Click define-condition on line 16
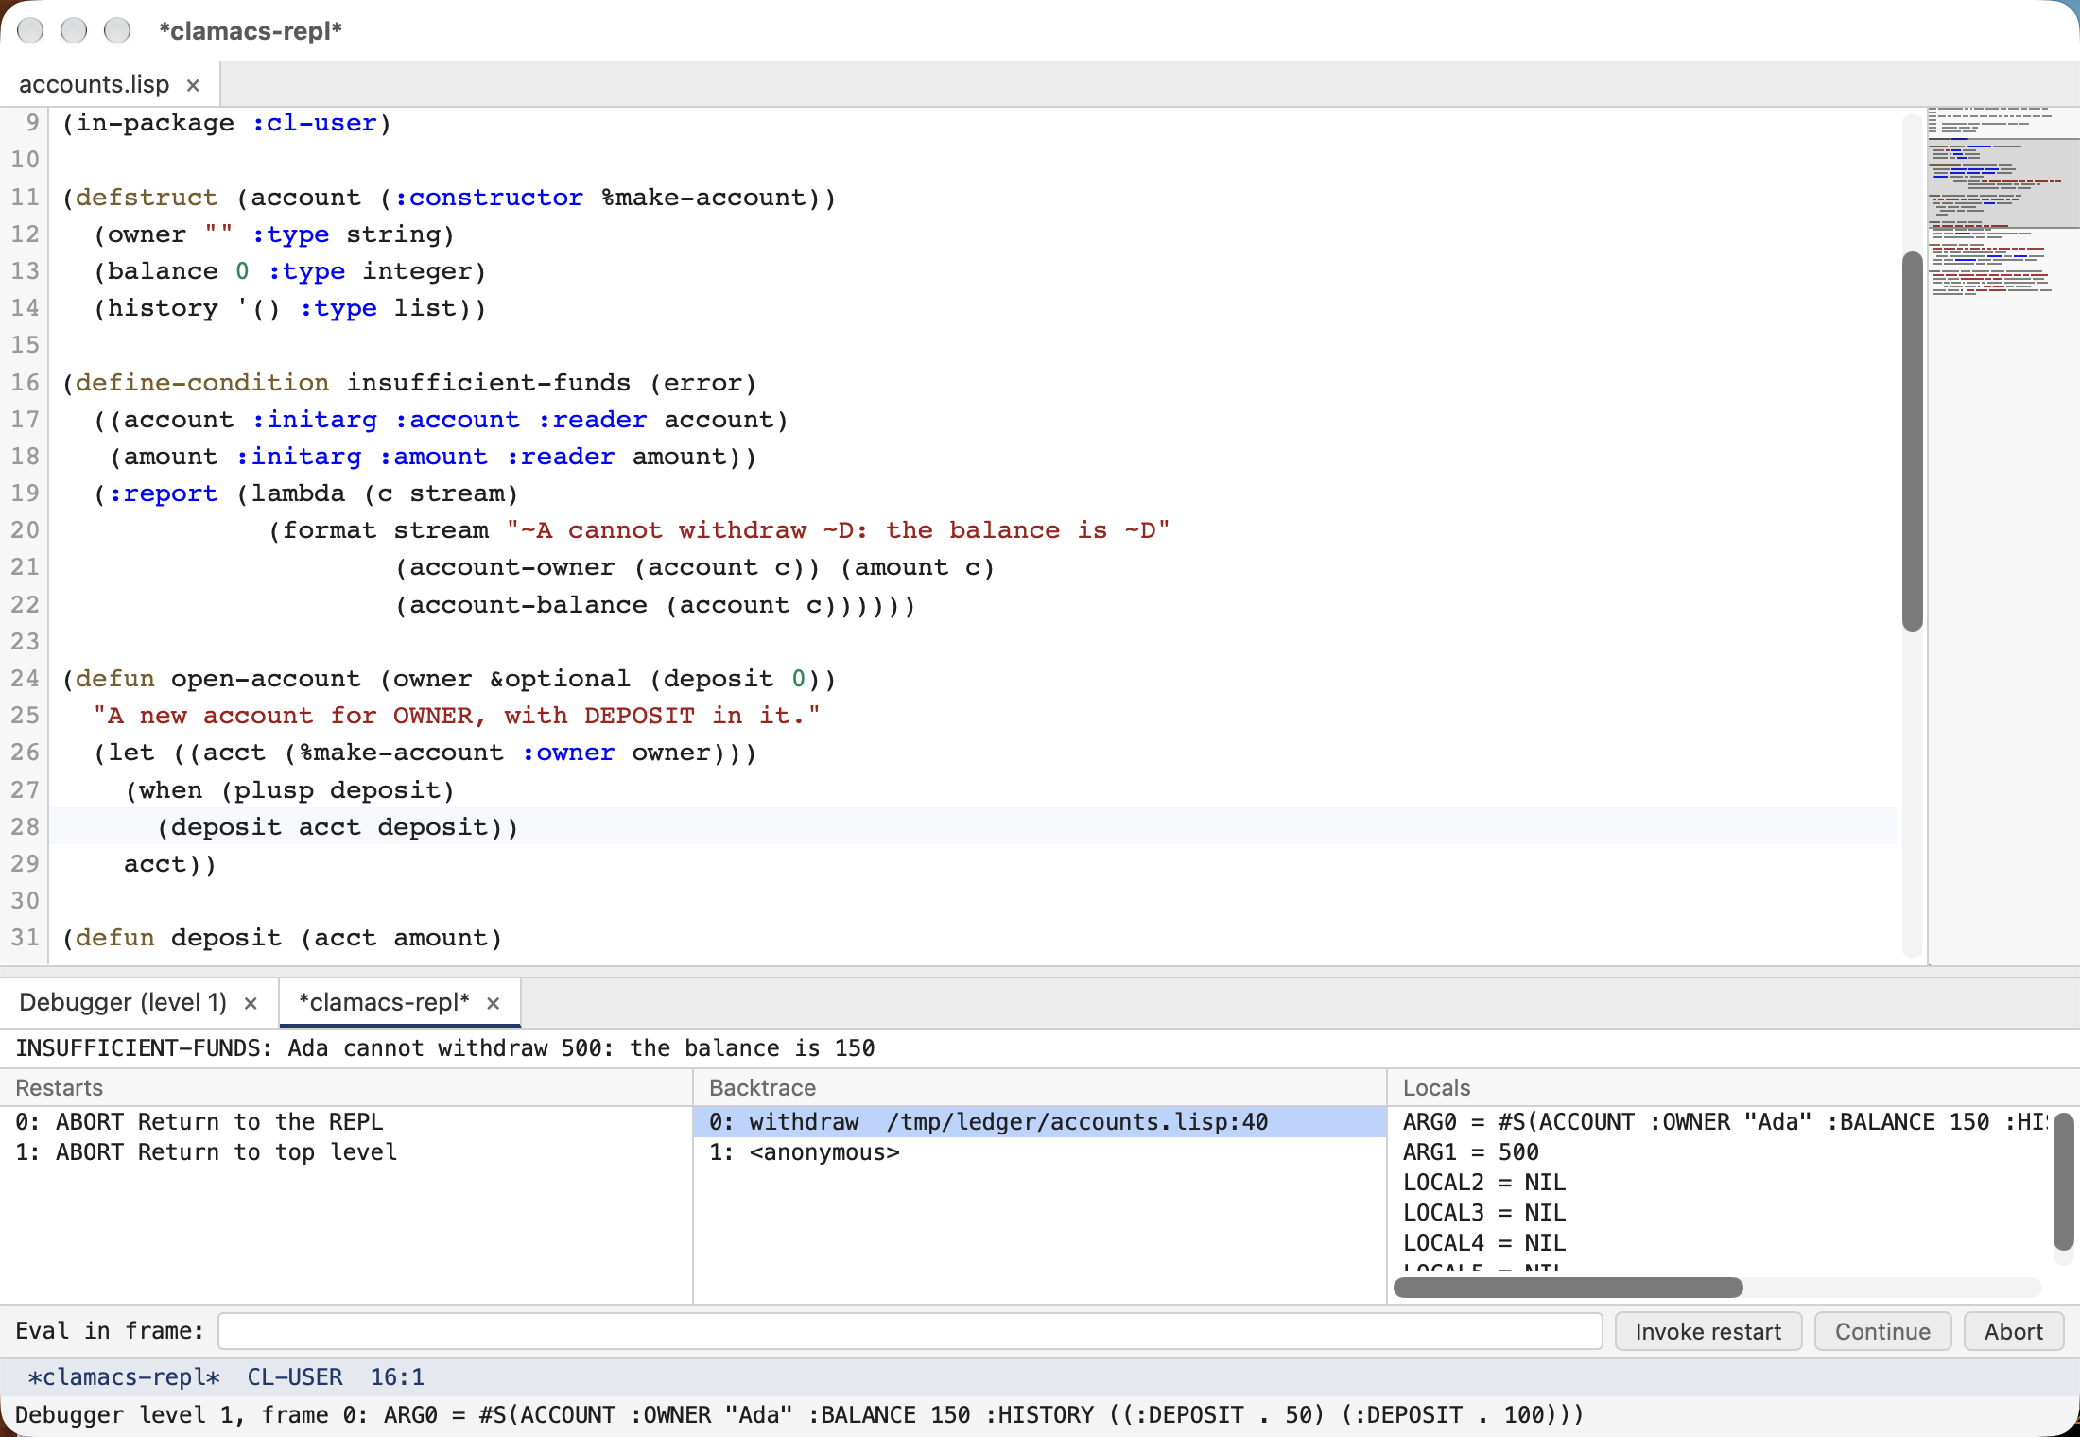This screenshot has height=1437, width=2080. (x=202, y=383)
